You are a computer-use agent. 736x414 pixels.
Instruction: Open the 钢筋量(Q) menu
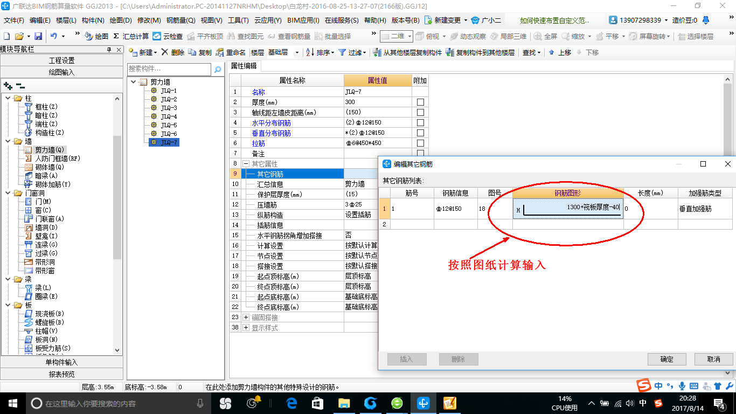click(x=180, y=20)
